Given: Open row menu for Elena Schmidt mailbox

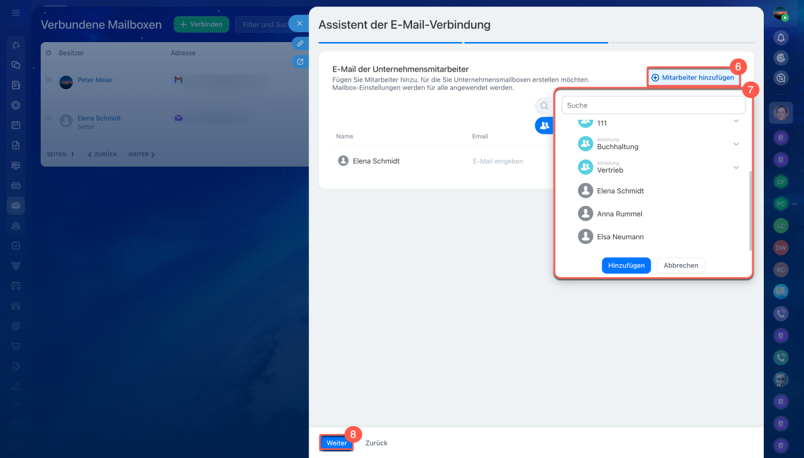Looking at the screenshot, I should click(48, 118).
